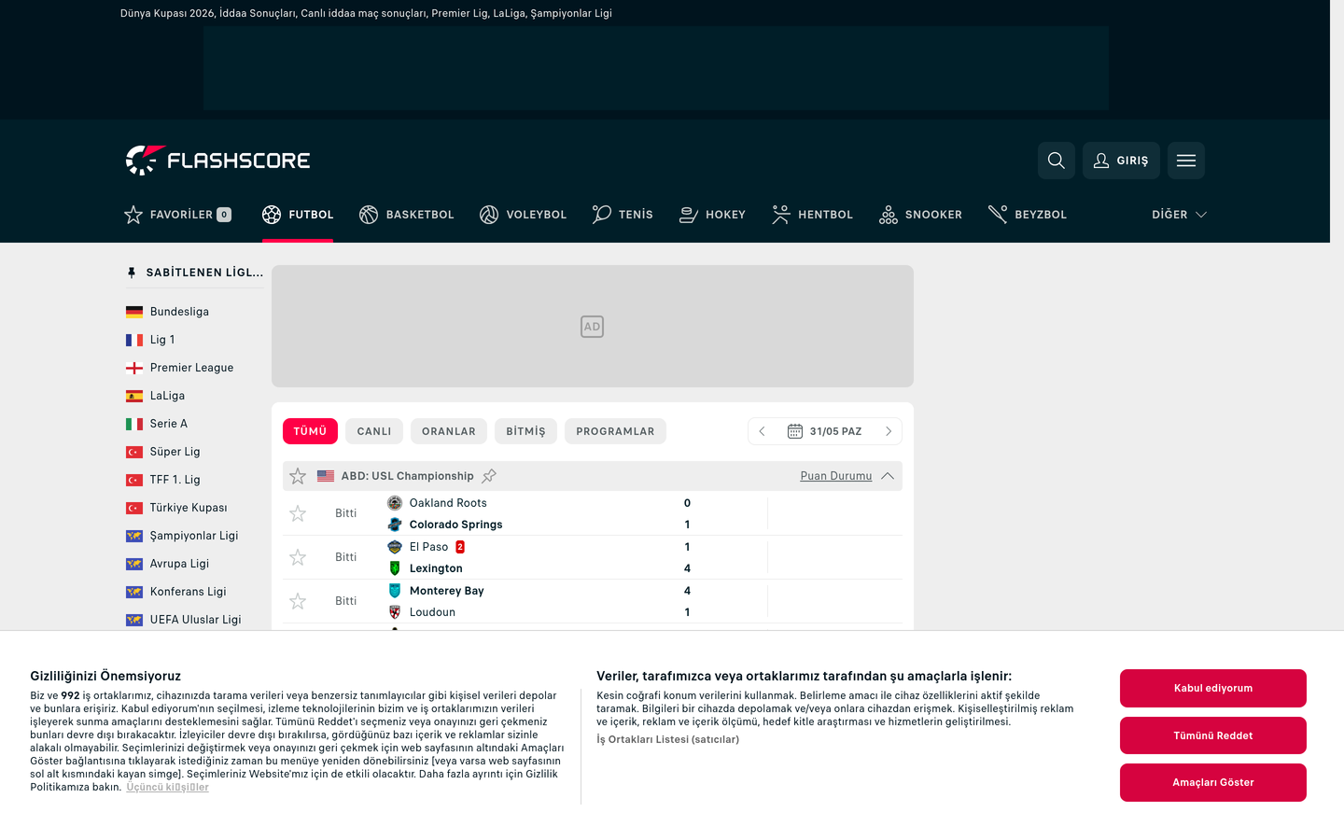Click the El Paso red card indicator

tap(460, 547)
